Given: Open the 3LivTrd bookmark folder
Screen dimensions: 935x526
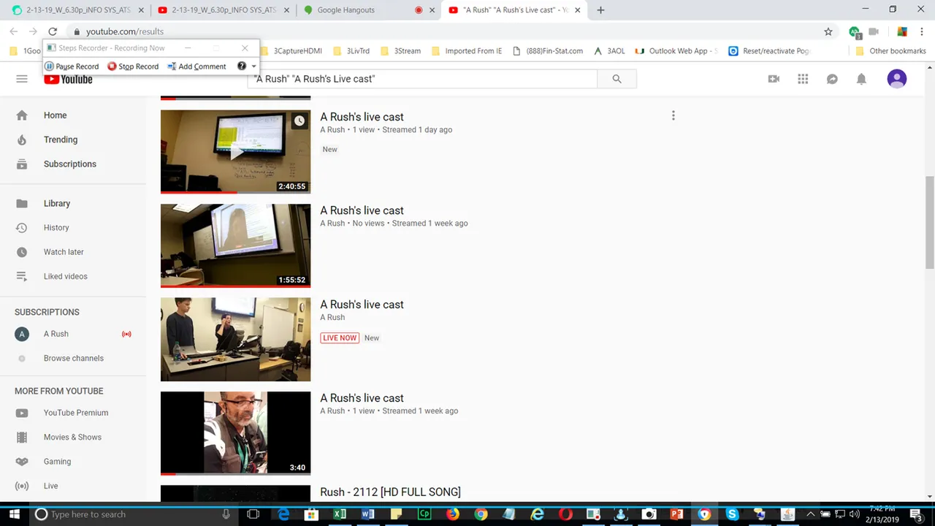Looking at the screenshot, I should pos(351,51).
